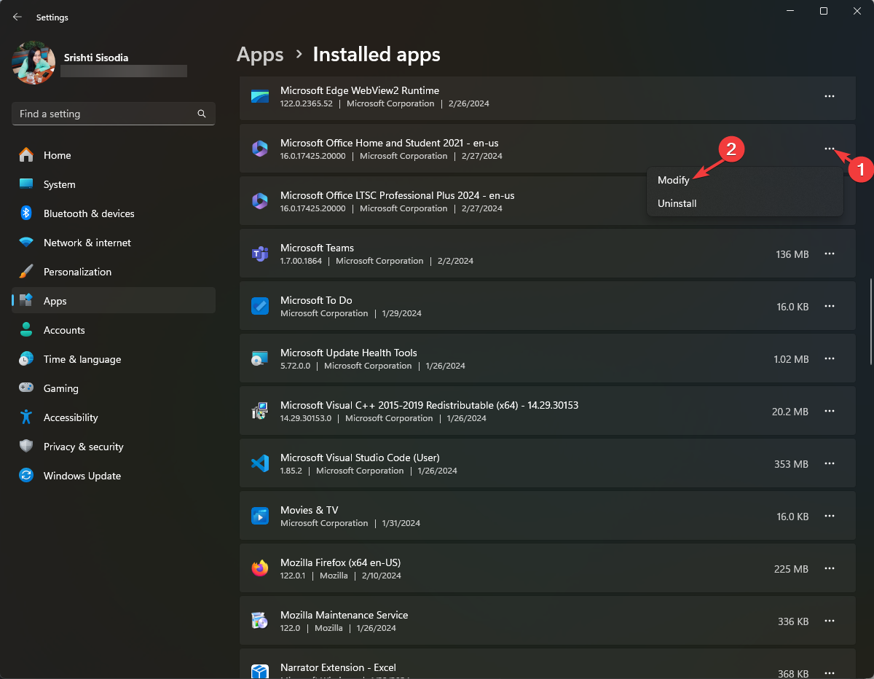
Task: Open more options for Movies & TV
Action: [829, 516]
